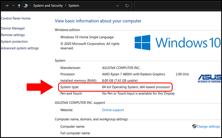Click the Forward navigation arrow

7,6
